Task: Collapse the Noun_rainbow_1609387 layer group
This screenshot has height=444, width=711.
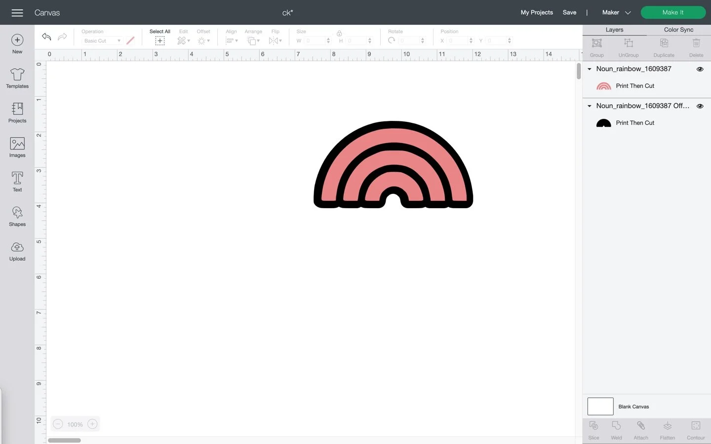Action: coord(589,69)
